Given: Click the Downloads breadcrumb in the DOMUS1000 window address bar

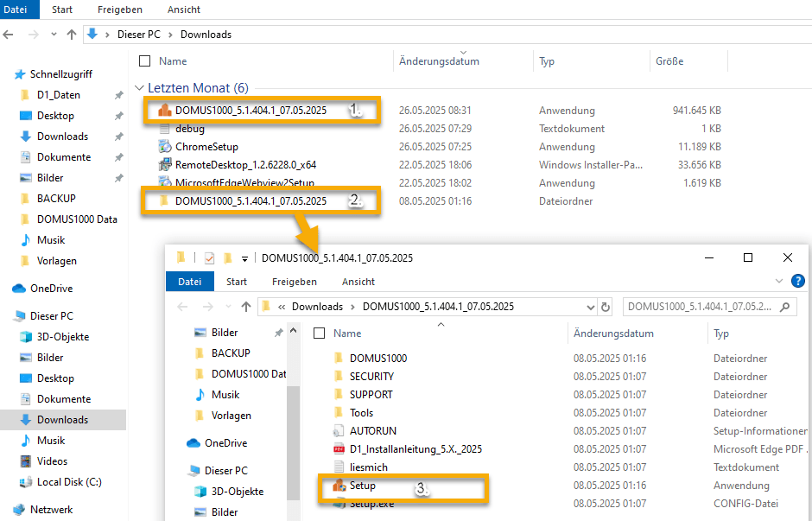Looking at the screenshot, I should click(x=317, y=307).
